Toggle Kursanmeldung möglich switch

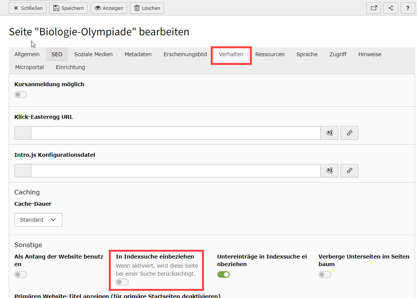pos(21,95)
